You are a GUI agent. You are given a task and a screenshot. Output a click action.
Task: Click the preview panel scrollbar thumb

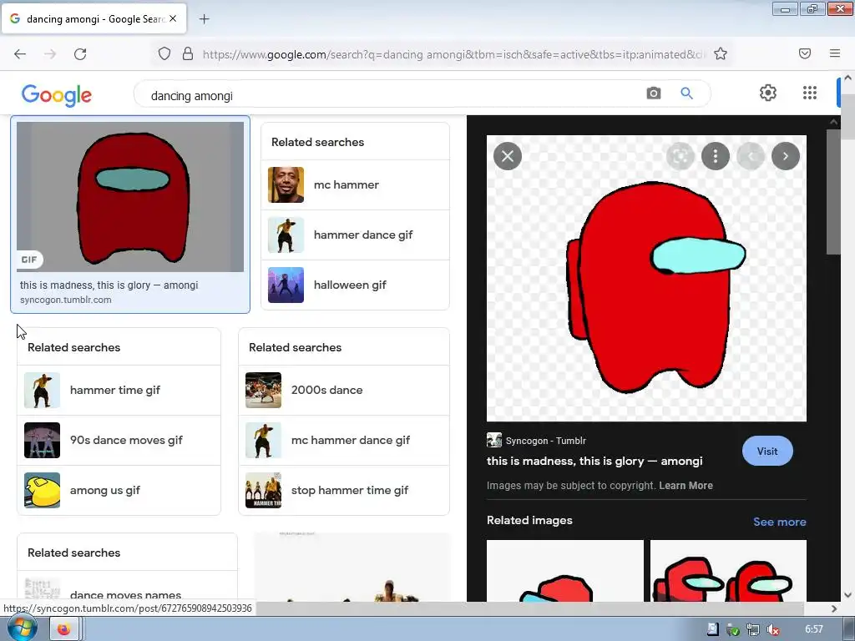(833, 191)
